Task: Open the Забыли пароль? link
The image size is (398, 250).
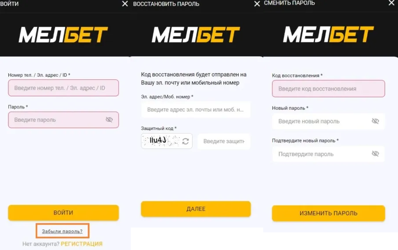Action: 62,231
